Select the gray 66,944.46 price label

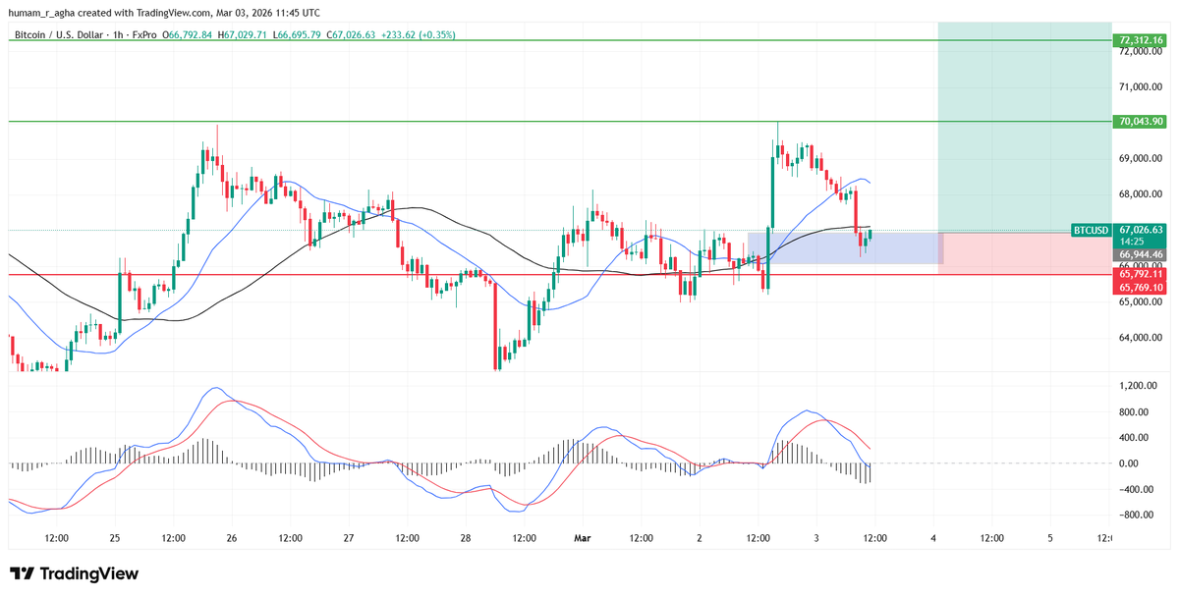(1141, 253)
